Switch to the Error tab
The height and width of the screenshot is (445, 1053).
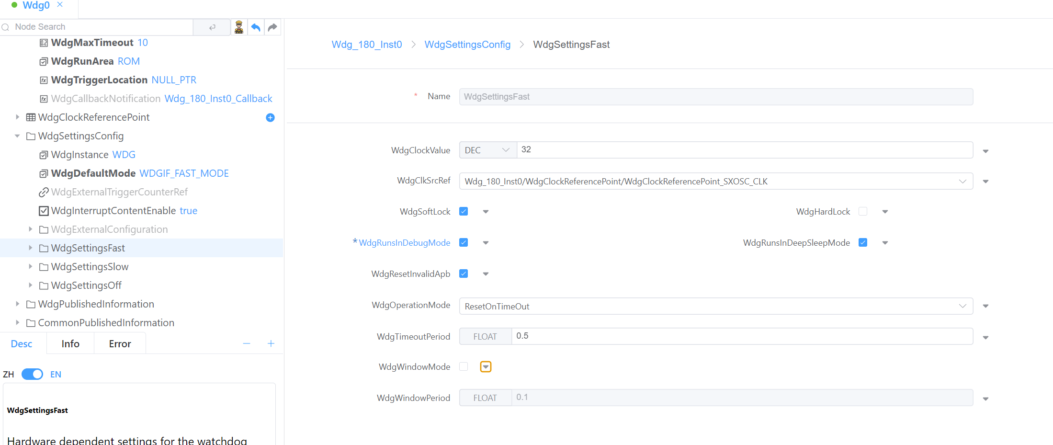[120, 344]
